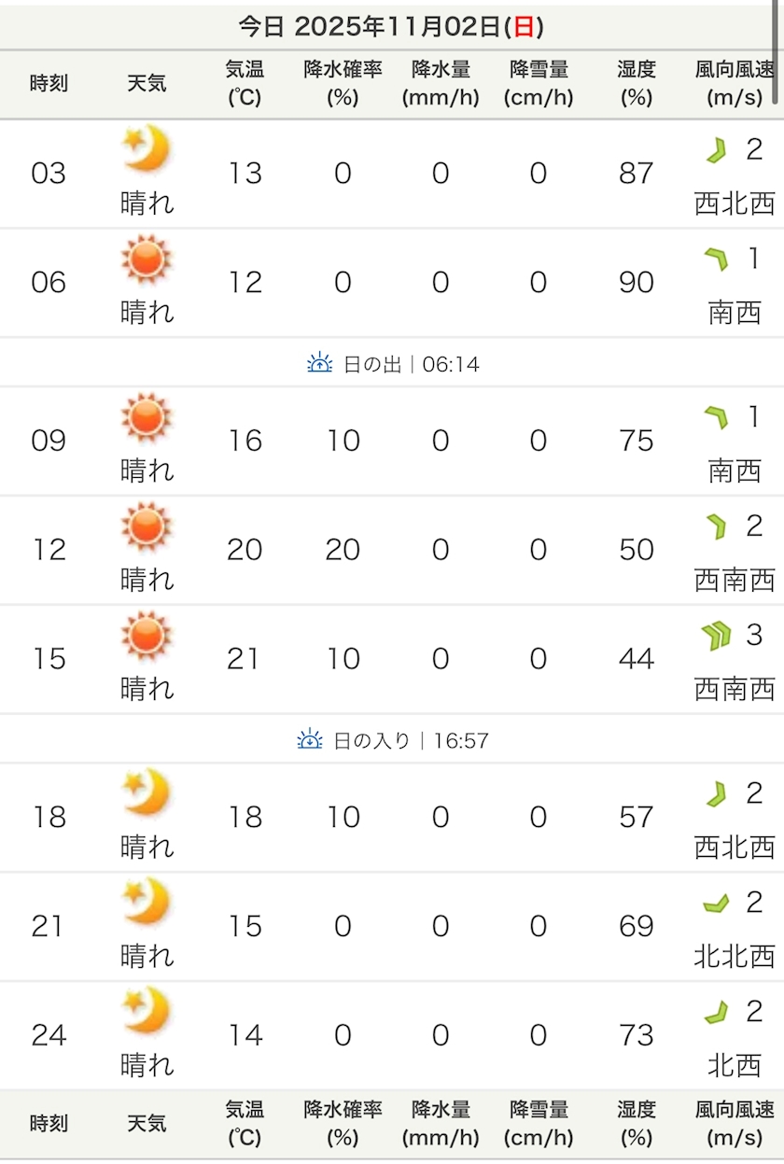Click the 風向風速 column header at top
This screenshot has height=1164, width=784.
[x=735, y=83]
